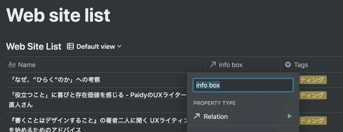Focus the property name field containing info box
This screenshot has height=132, width=343.
point(243,85)
